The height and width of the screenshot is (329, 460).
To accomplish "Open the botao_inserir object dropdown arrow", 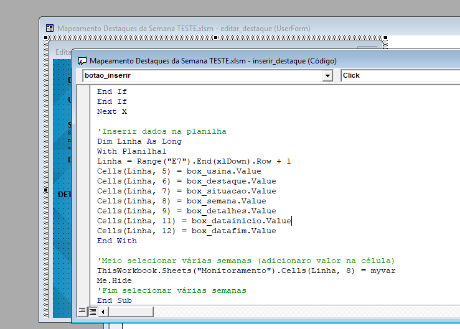I will [x=327, y=76].
